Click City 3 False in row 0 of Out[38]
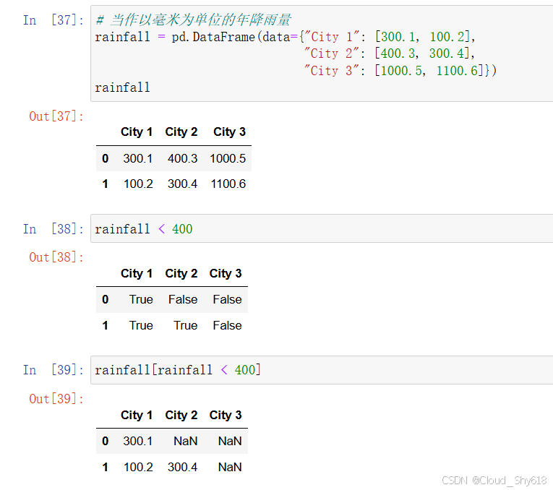 pyautogui.click(x=227, y=299)
